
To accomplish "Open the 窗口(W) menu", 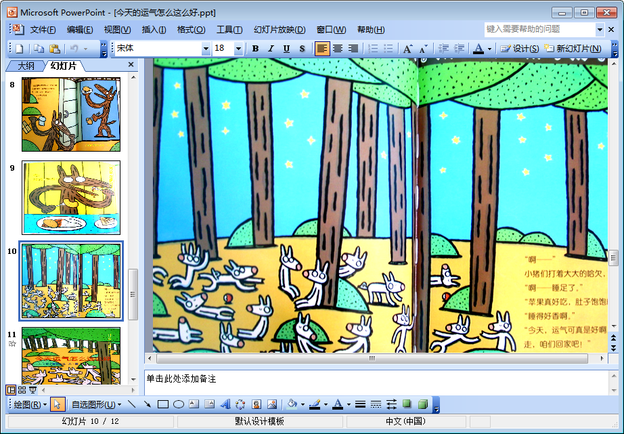I will tap(331, 30).
